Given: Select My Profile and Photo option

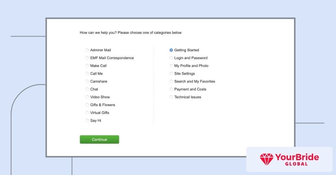Looking at the screenshot, I should 171,66.
